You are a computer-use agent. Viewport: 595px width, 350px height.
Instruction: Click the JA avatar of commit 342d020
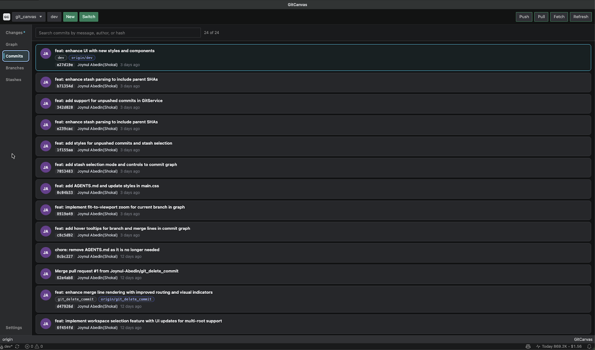(46, 103)
